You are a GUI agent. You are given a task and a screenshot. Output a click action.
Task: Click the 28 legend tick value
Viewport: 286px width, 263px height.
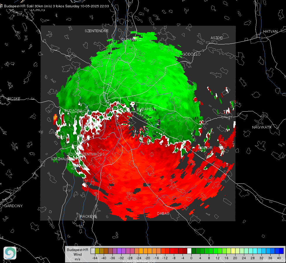pos(253,258)
